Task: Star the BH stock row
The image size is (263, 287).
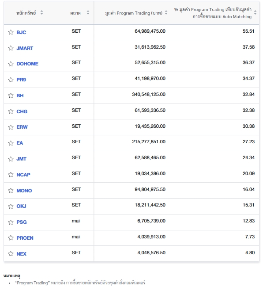Action: pos(11,96)
